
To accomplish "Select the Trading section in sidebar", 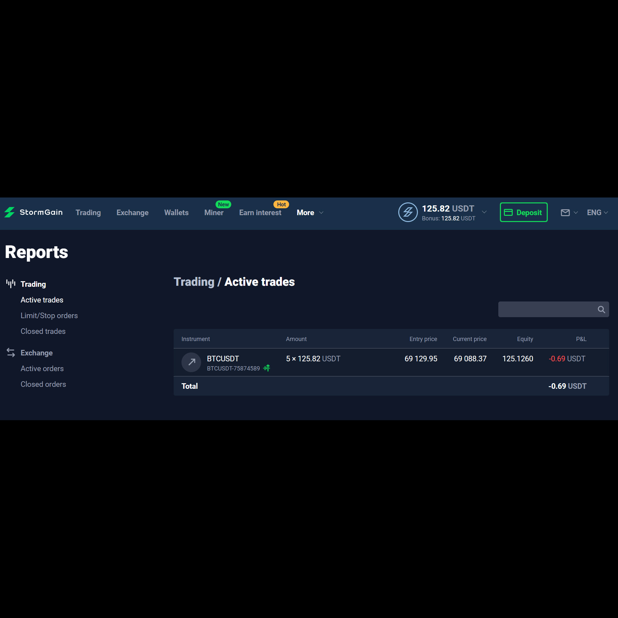I will click(x=33, y=284).
